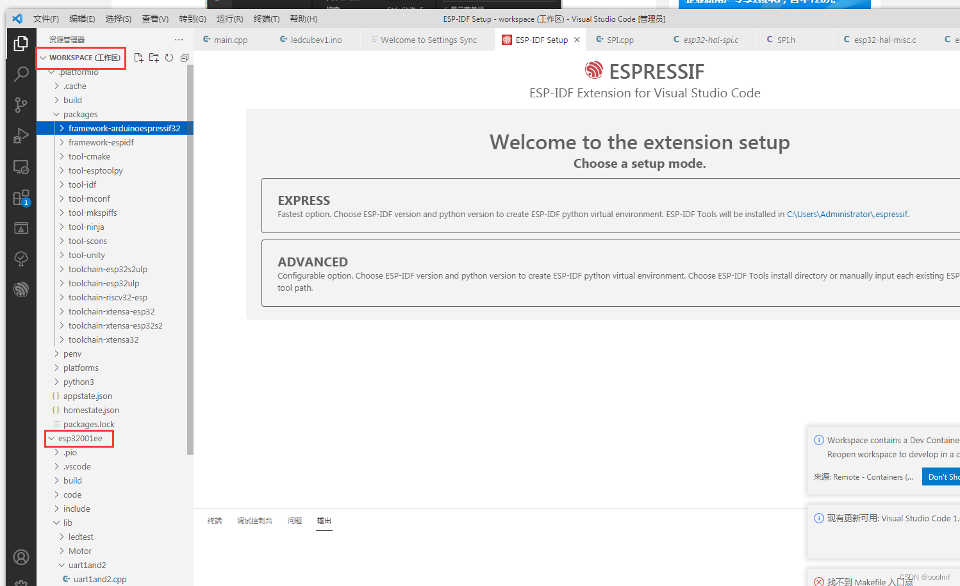Open the 运行(R) menu
This screenshot has width=960, height=586.
tap(229, 19)
